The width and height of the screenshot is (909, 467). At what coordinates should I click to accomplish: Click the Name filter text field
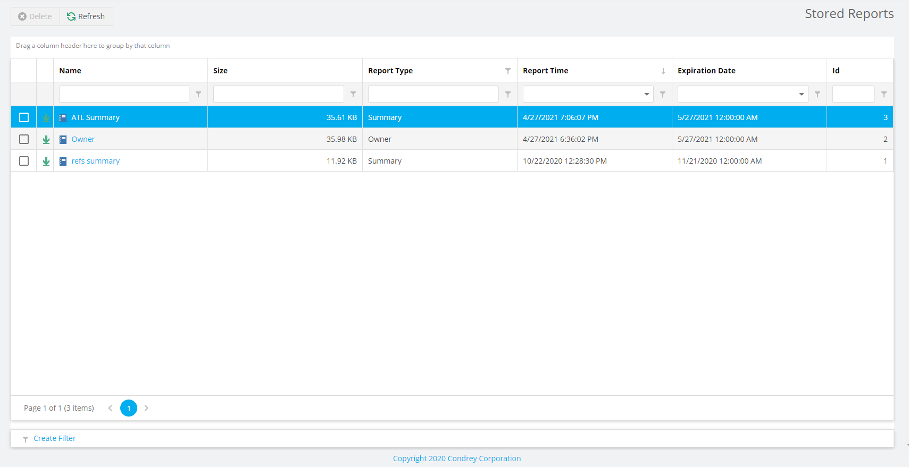pos(124,94)
